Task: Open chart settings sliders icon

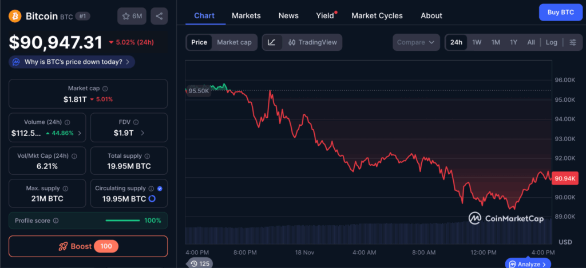Action: [x=573, y=42]
